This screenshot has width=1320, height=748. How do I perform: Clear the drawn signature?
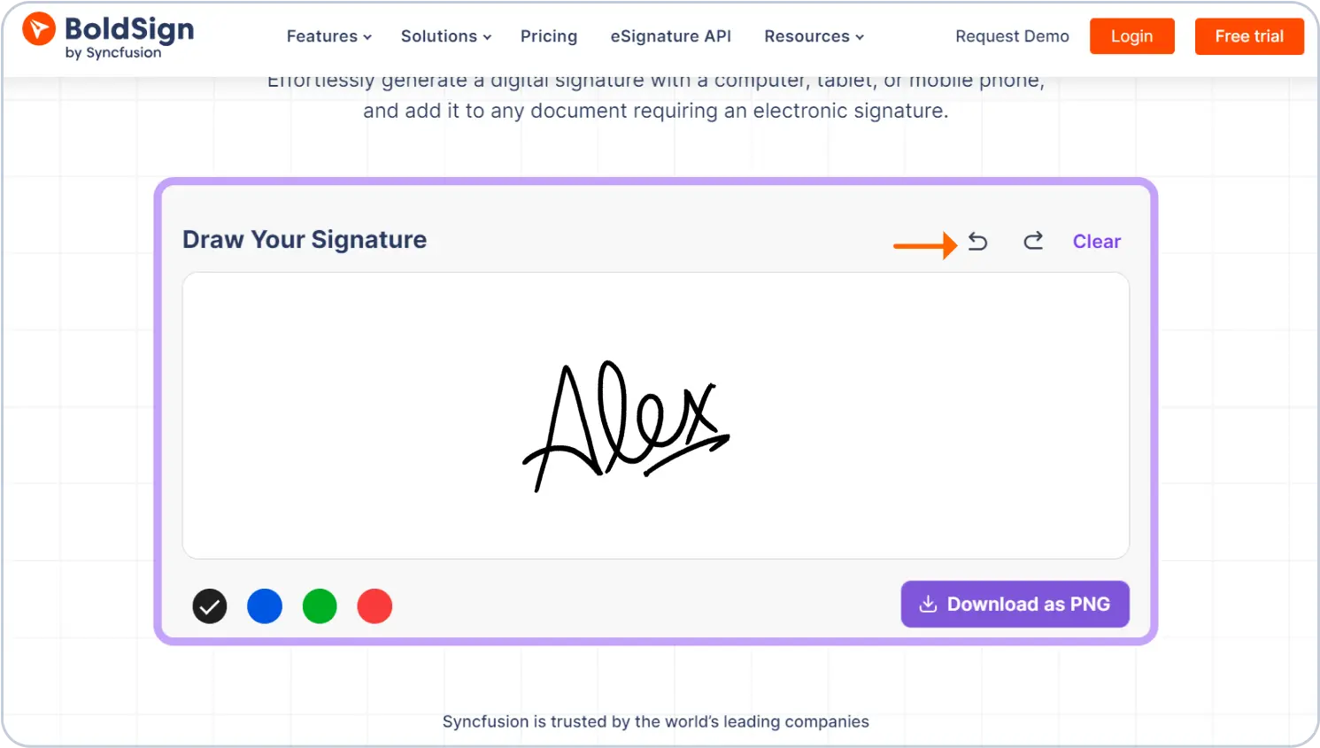(x=1096, y=242)
